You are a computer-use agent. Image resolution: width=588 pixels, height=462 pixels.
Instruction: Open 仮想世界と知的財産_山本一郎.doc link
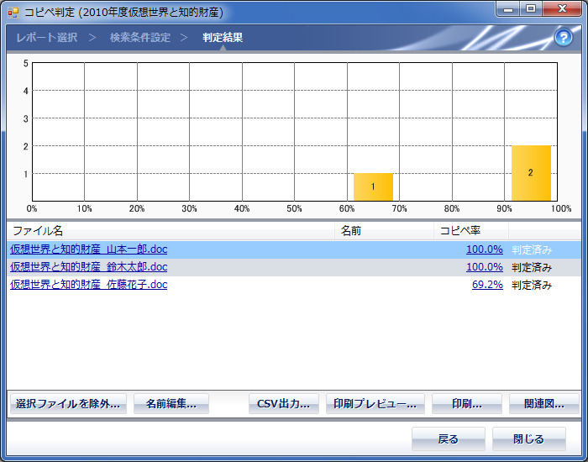88,249
